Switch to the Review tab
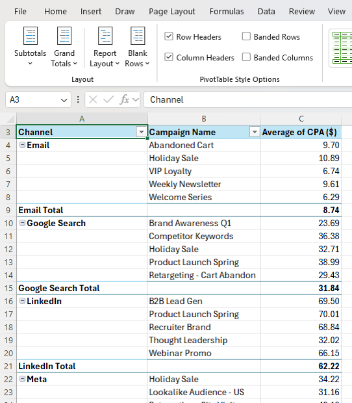Viewport: 352px width, 403px height. coord(302,12)
